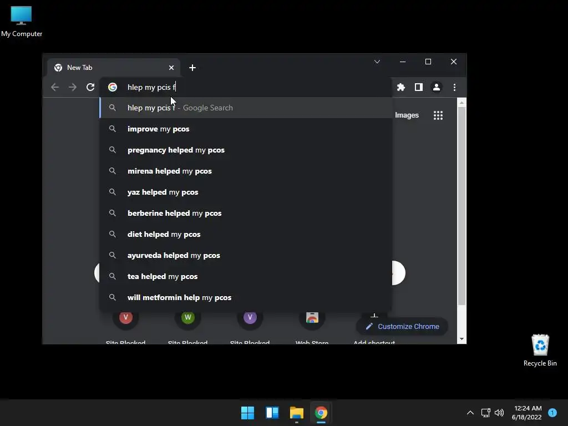The image size is (568, 426).
Task: Open File Explorer from taskbar
Action: click(x=296, y=413)
